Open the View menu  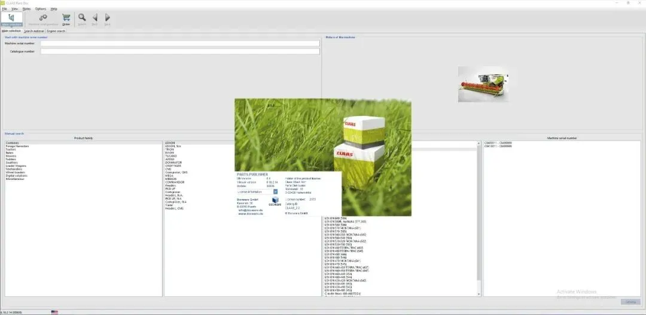(x=14, y=8)
